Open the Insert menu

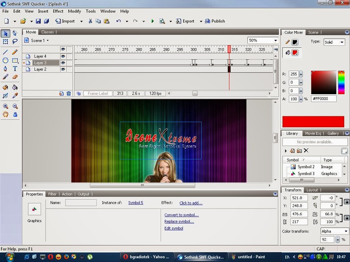[43, 11]
